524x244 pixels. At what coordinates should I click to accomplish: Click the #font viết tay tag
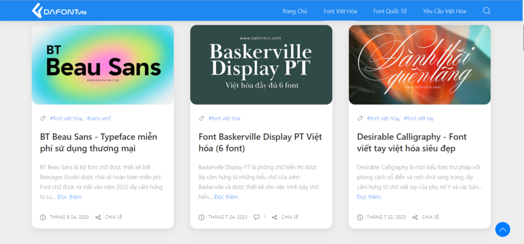click(x=419, y=118)
